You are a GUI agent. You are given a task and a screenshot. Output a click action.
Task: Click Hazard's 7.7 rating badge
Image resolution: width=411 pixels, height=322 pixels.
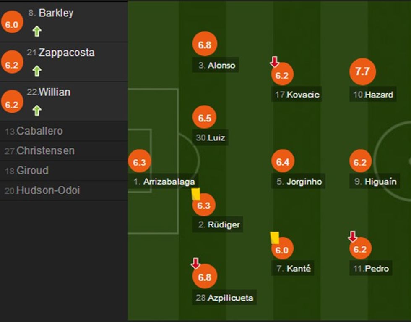point(362,72)
